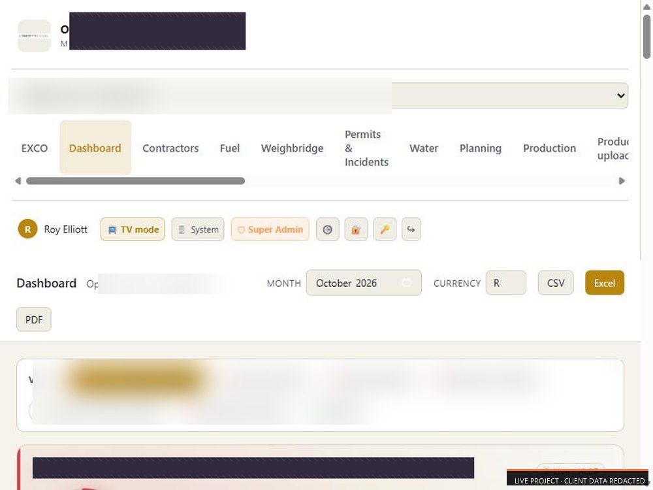Click the sign-out arrow icon
The height and width of the screenshot is (490, 653).
click(x=411, y=229)
